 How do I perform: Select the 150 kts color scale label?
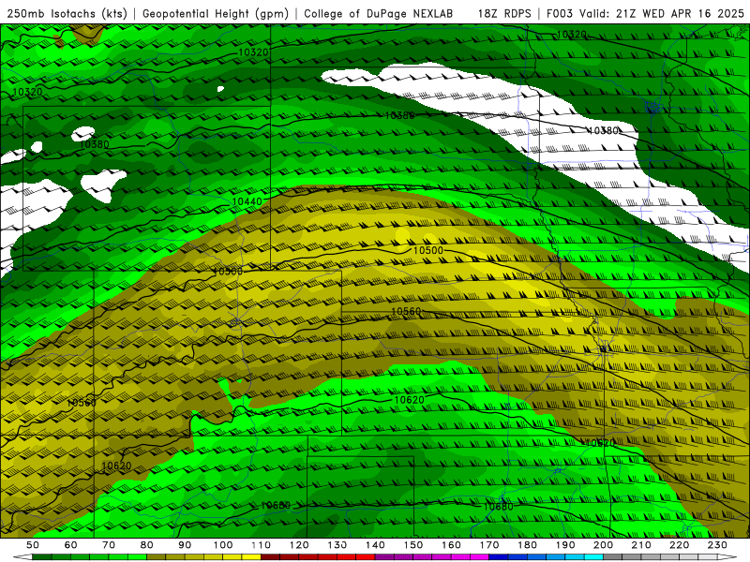413,545
